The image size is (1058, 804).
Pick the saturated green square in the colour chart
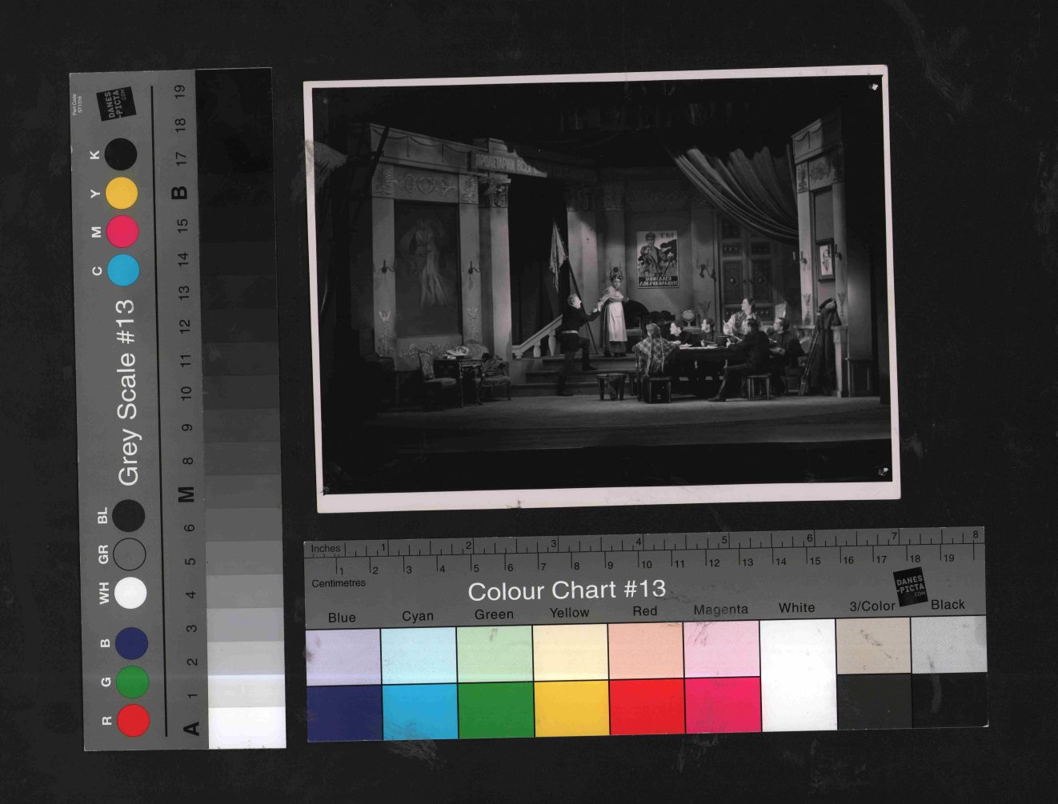point(495,709)
